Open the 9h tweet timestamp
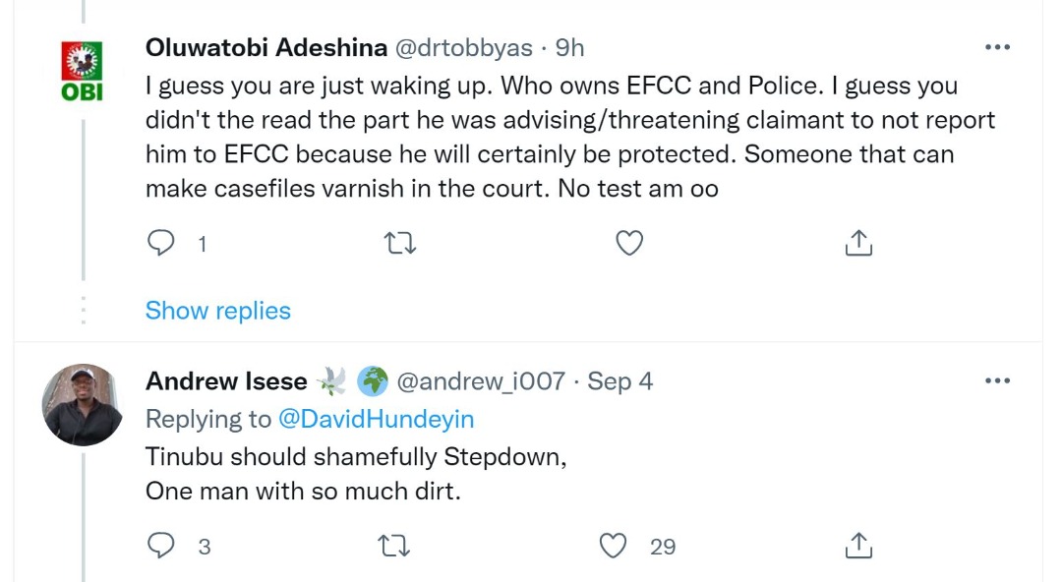Screen dimensions: 1062x582 coord(569,47)
